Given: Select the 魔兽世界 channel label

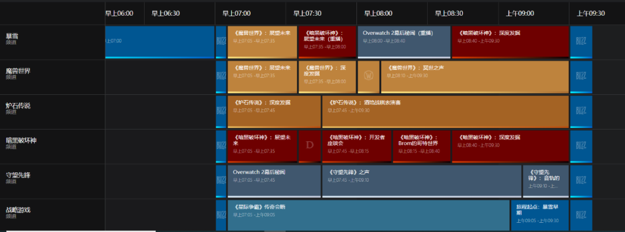Looking at the screenshot, I should pyautogui.click(x=19, y=71).
